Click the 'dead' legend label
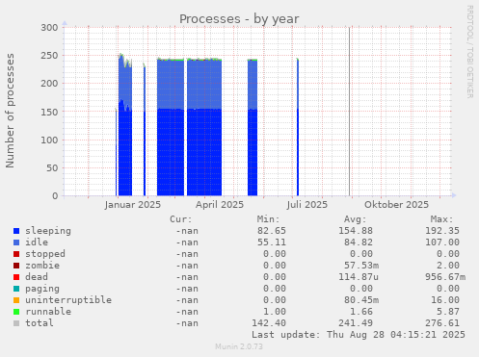This screenshot has width=479, height=357. click(37, 277)
